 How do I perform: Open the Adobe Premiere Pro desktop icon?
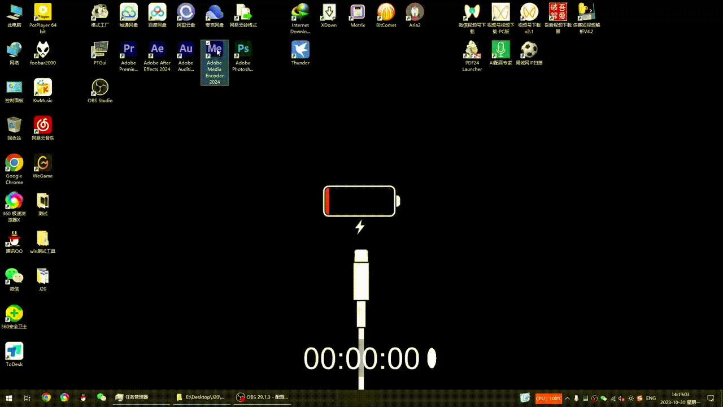click(x=129, y=50)
